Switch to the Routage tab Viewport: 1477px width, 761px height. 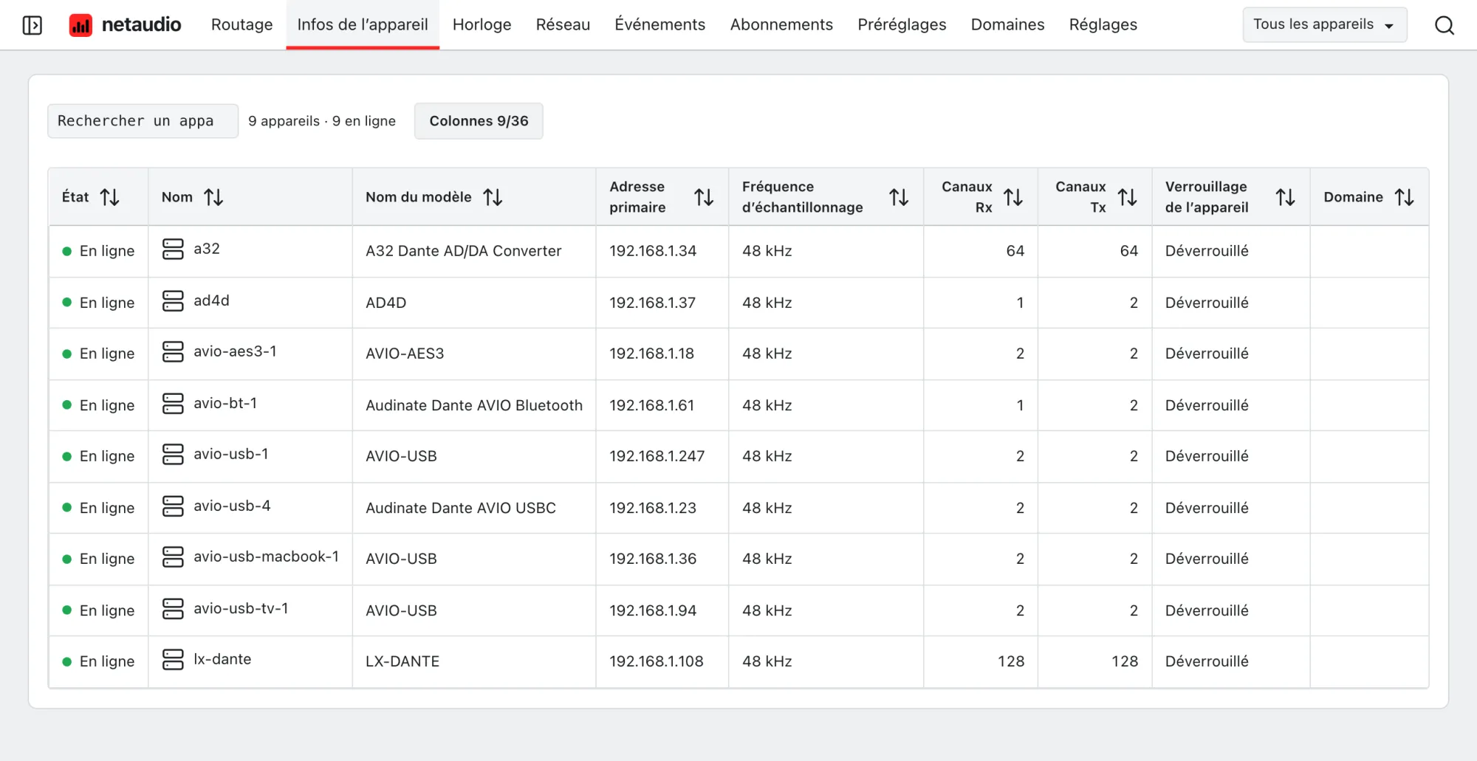[x=242, y=25]
